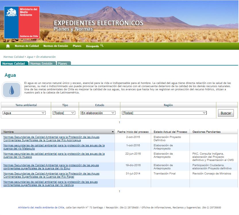
Task: Open the Búsqueda menu item
Action: [92, 46]
